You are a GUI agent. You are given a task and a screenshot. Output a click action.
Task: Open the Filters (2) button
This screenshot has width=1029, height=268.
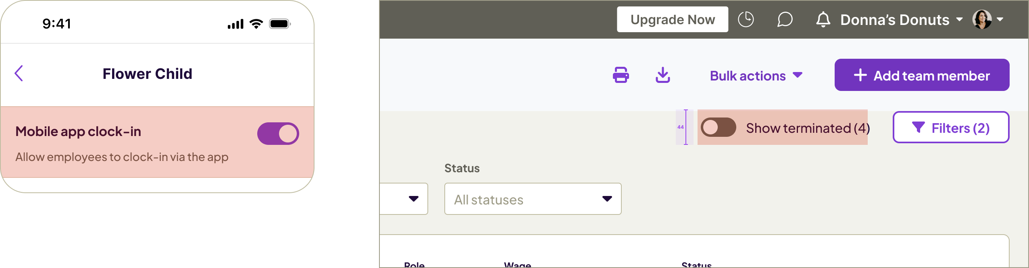pyautogui.click(x=951, y=128)
